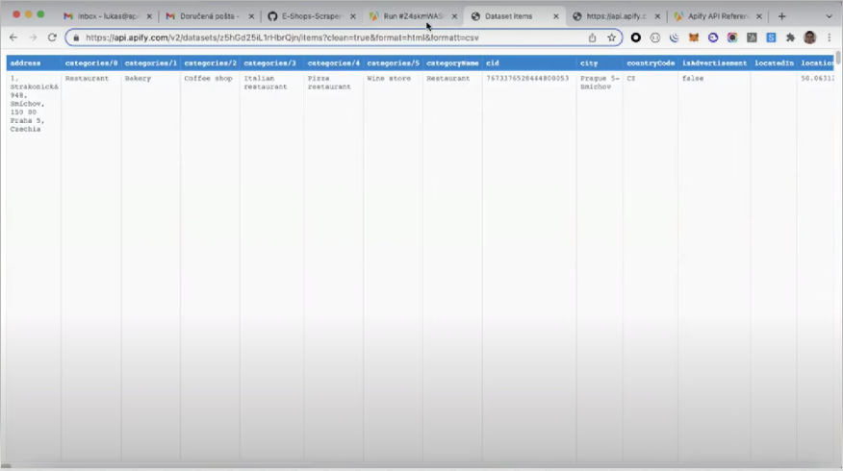This screenshot has height=471, width=843.
Task: Close the Dataset items tab
Action: coord(556,16)
